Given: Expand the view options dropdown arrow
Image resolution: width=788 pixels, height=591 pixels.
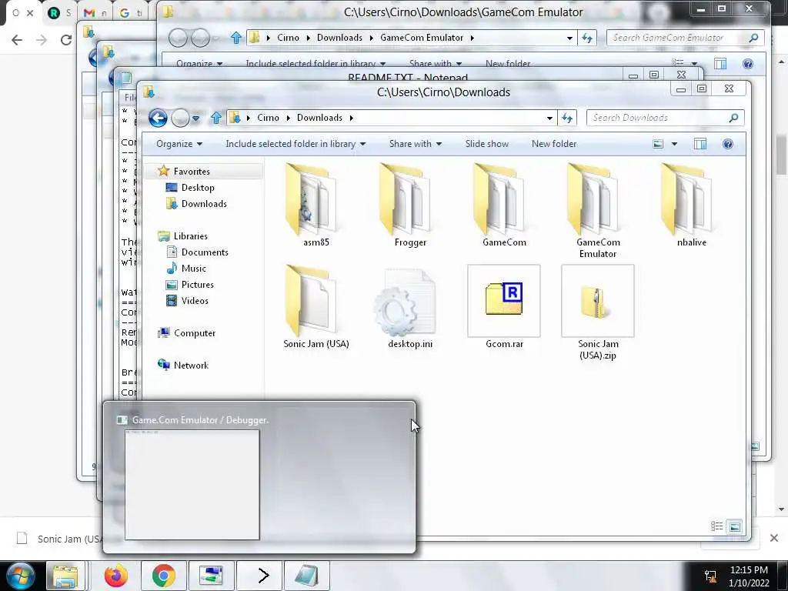Looking at the screenshot, I should coord(674,144).
